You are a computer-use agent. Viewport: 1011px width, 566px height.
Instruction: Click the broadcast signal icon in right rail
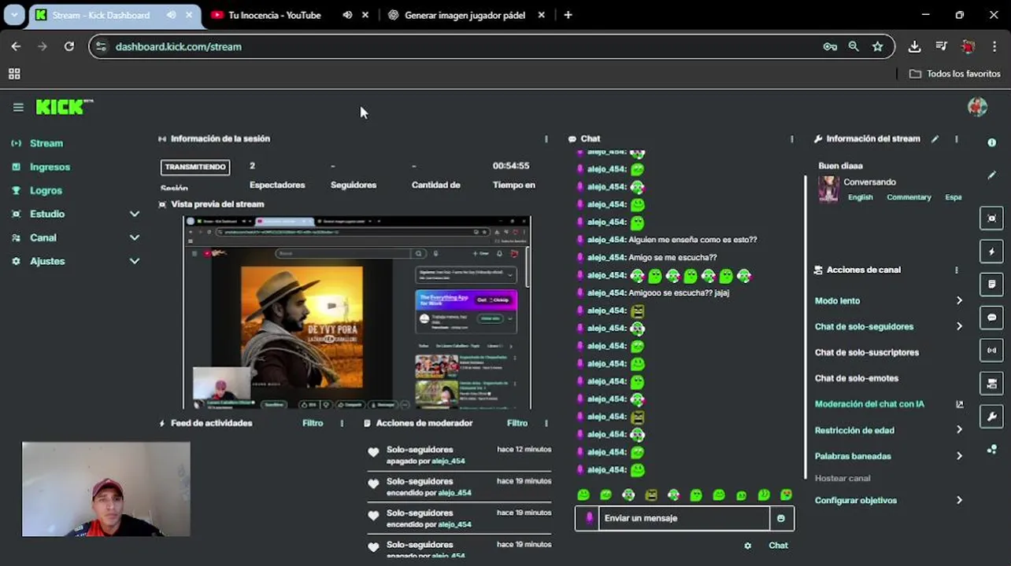(x=991, y=351)
